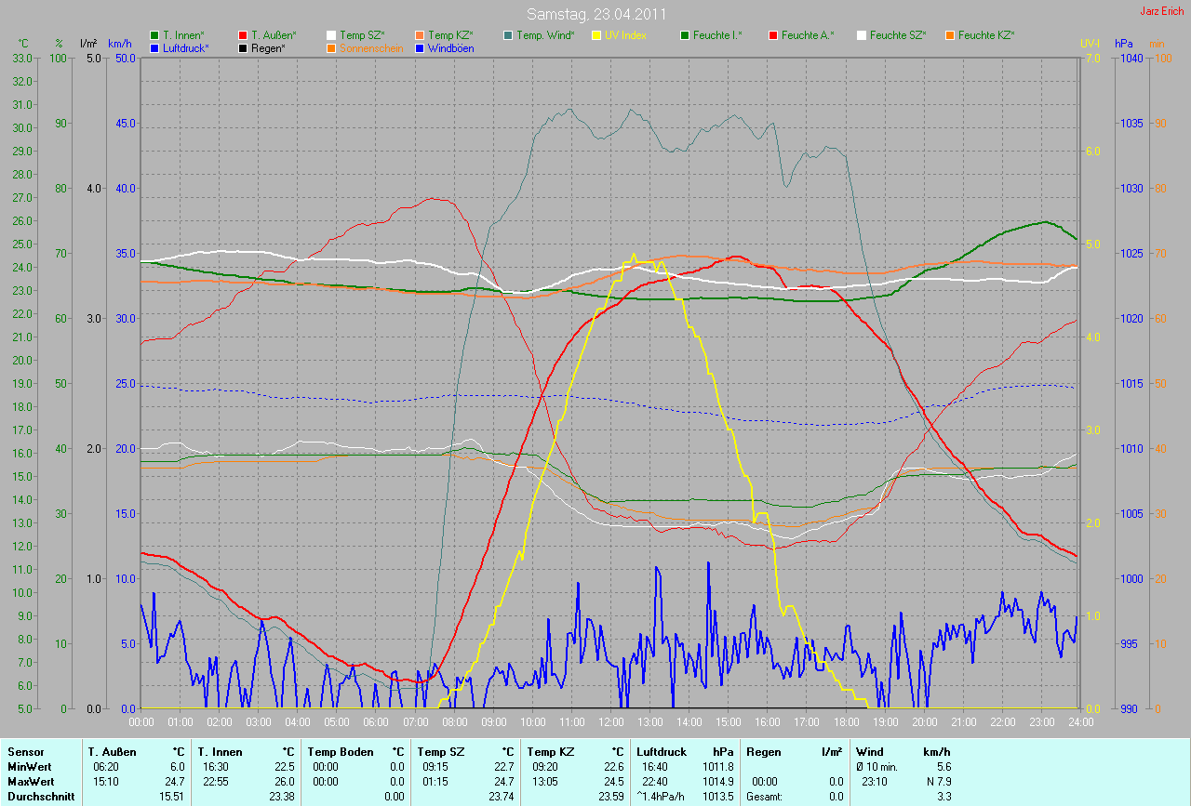The height and width of the screenshot is (806, 1191).
Task: Click the 'Temp Boden' column header
Action: click(x=341, y=751)
